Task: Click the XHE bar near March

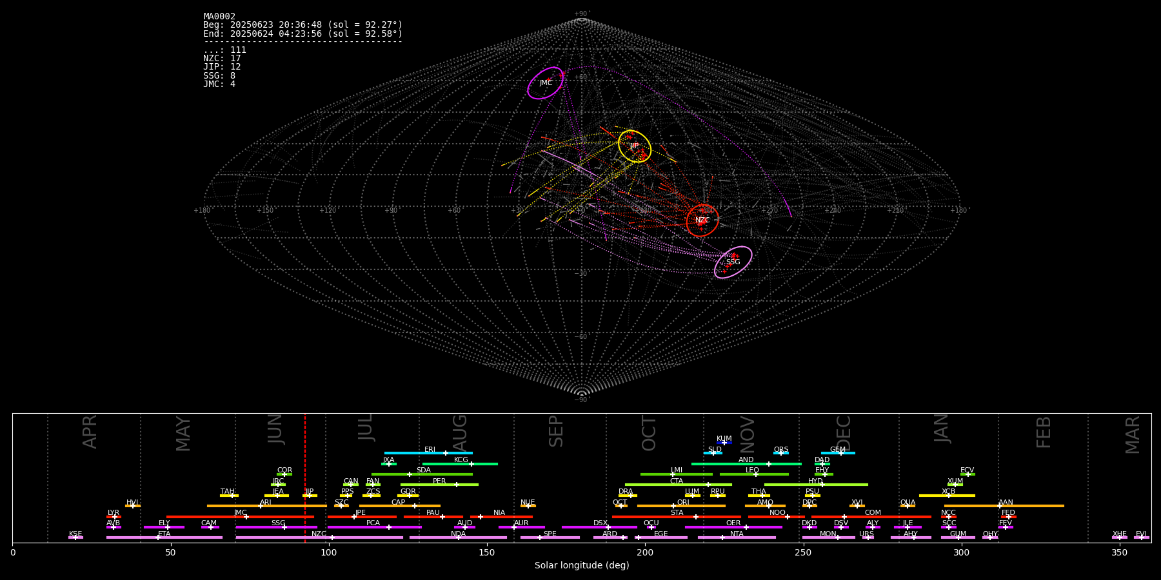Action: 1120,537
